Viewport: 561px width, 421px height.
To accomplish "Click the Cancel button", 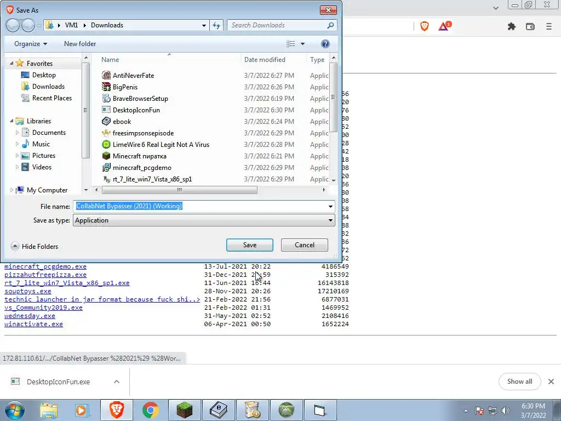I will click(305, 245).
